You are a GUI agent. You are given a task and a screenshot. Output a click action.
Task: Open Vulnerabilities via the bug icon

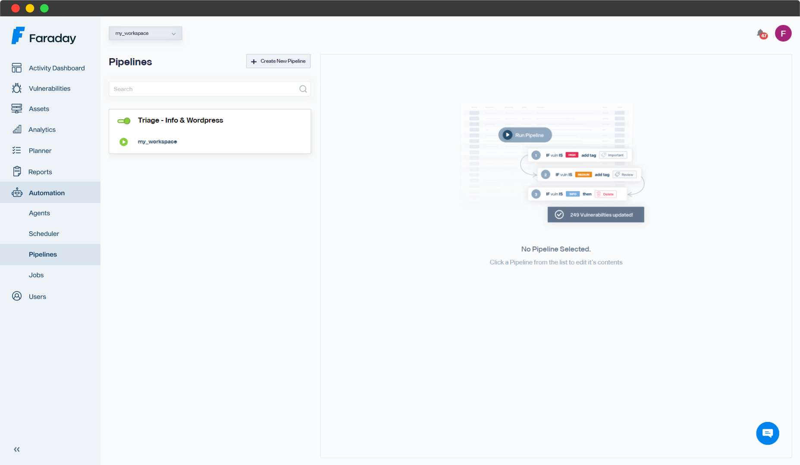(16, 88)
